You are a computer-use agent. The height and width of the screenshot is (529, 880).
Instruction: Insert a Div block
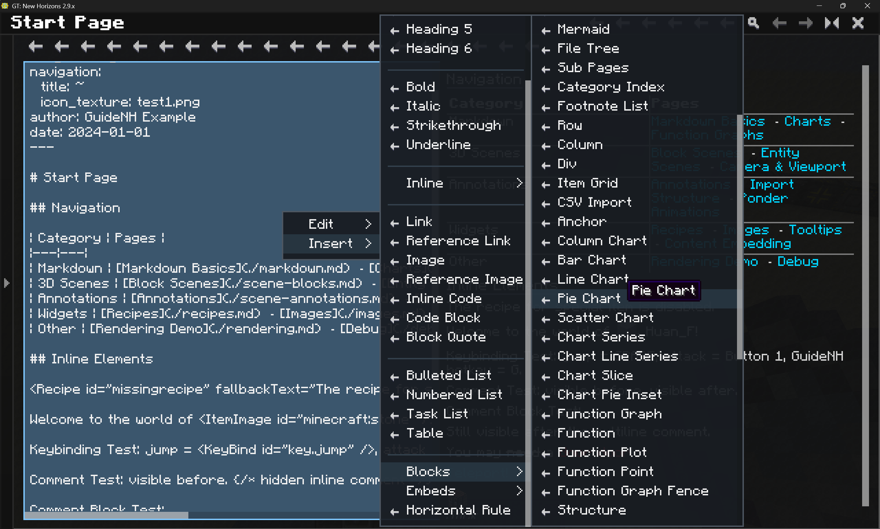tap(635, 164)
